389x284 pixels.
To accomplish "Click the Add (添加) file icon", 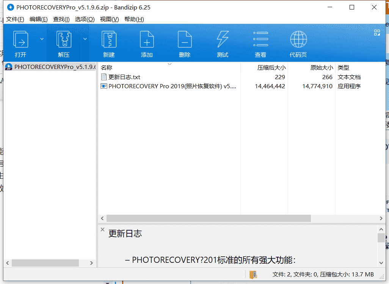I will click(147, 39).
